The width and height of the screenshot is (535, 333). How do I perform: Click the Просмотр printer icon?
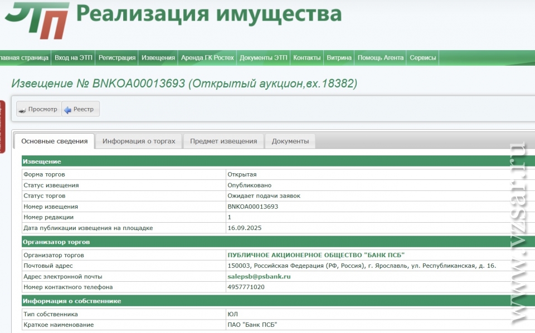[22, 110]
